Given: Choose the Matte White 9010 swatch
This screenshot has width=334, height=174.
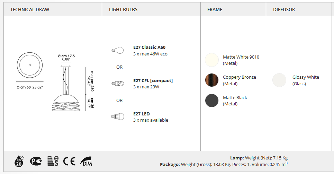Looking at the screenshot, I should (212, 60).
